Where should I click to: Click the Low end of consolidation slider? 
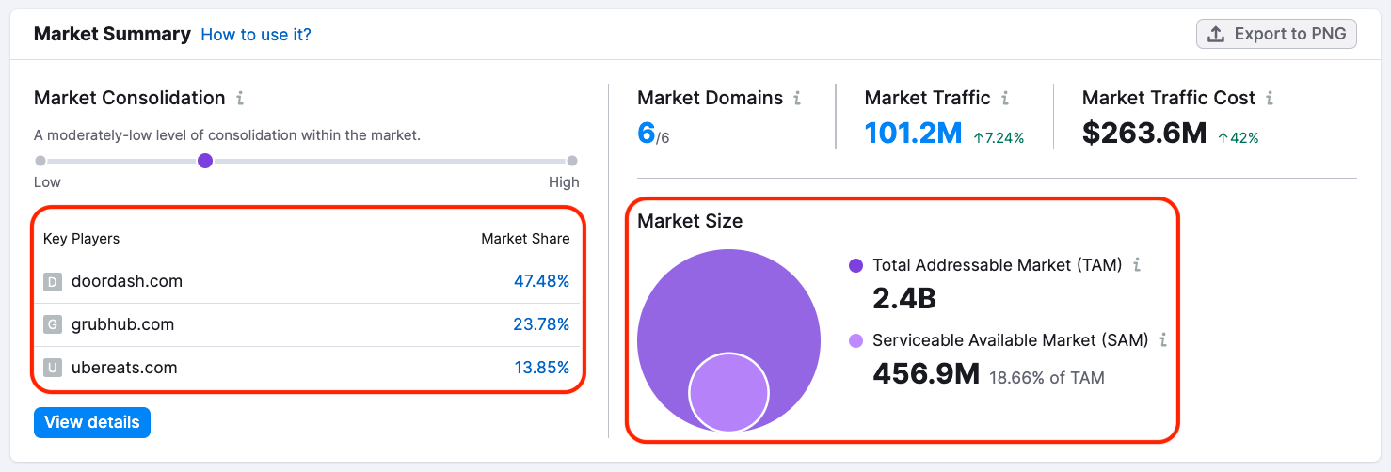(40, 161)
